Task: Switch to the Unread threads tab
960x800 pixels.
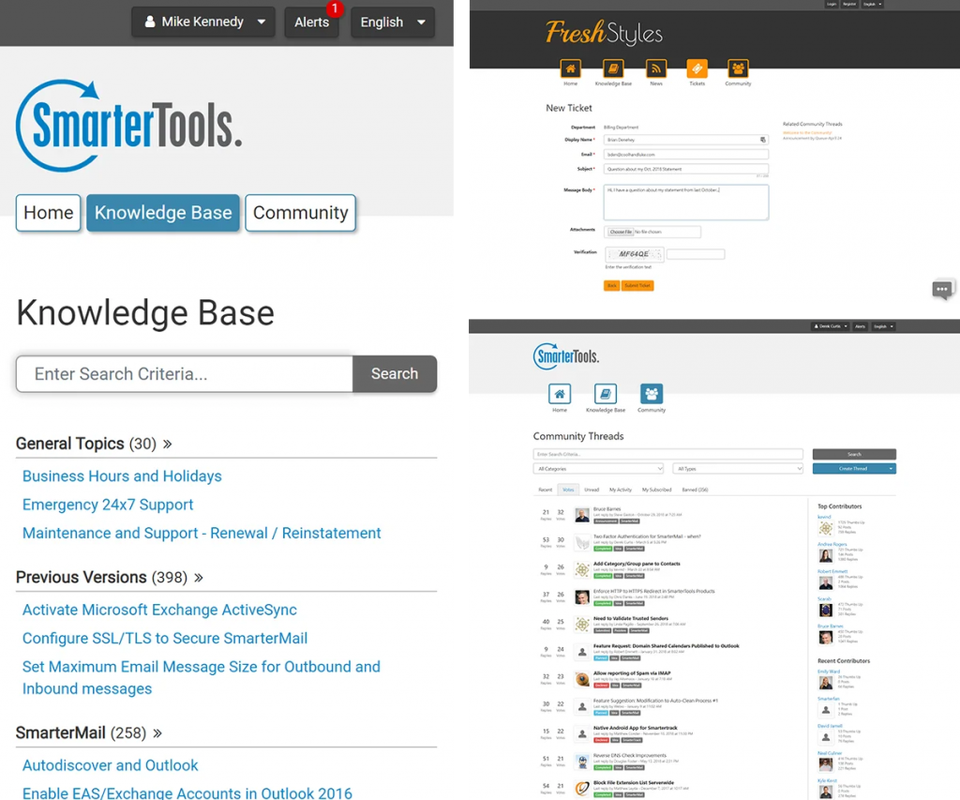Action: (x=592, y=490)
